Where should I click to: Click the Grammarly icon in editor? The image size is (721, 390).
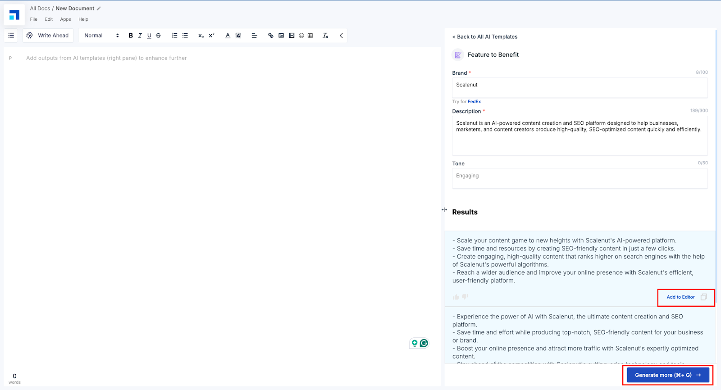tap(424, 344)
